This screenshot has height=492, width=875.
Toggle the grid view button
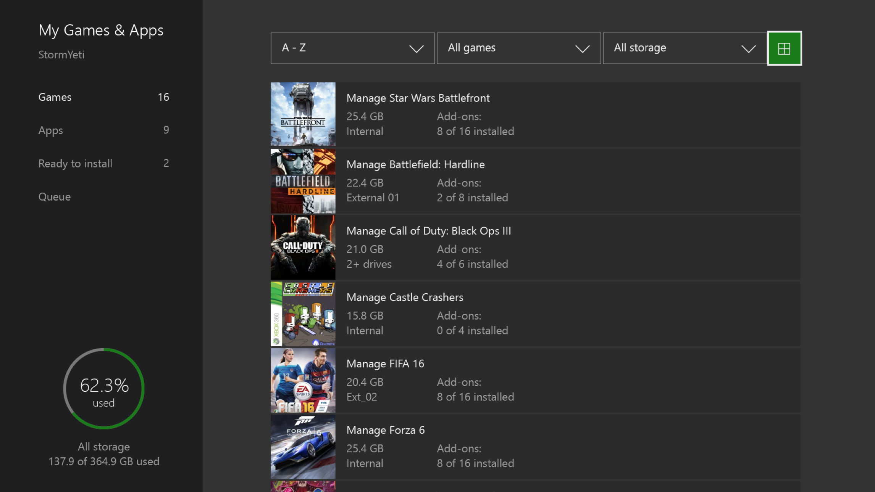point(784,48)
